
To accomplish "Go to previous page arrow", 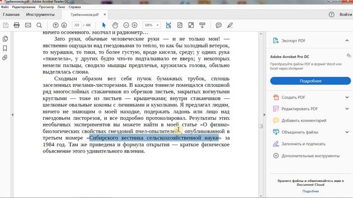I will click(56, 25).
